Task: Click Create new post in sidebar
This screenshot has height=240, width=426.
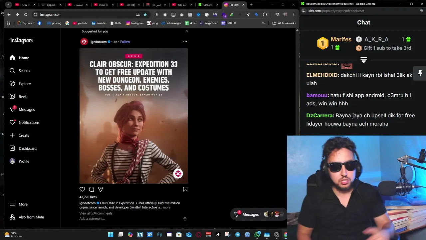Action: [20, 135]
